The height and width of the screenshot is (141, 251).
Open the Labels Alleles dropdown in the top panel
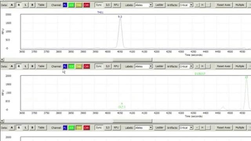click(144, 5)
